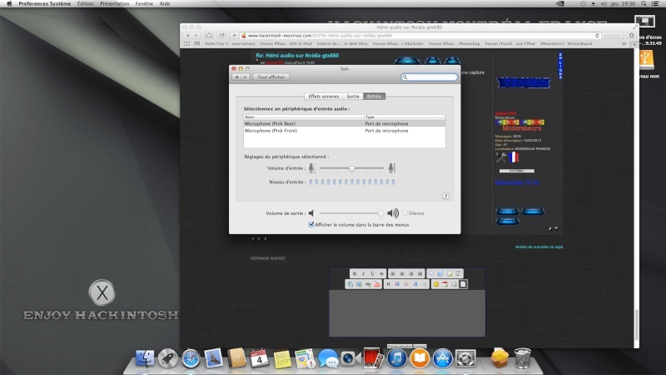
Task: Expand hidden bookmarks with the double chevron
Action: click(x=624, y=43)
